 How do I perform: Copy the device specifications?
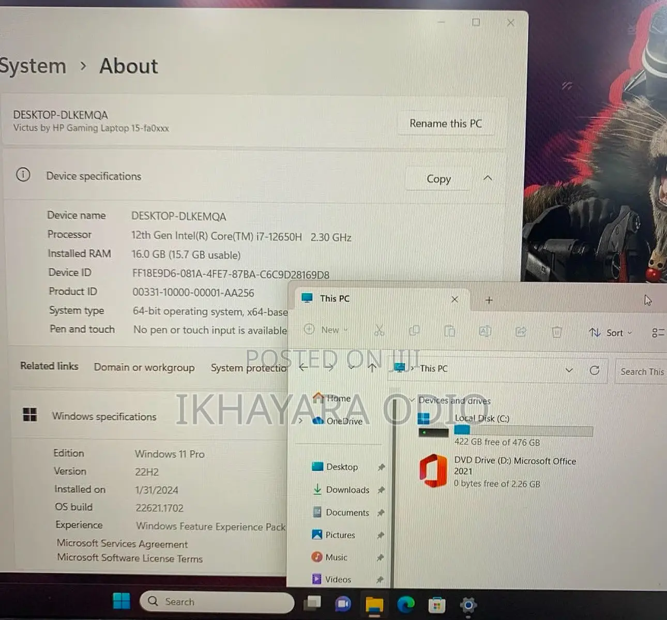(438, 178)
